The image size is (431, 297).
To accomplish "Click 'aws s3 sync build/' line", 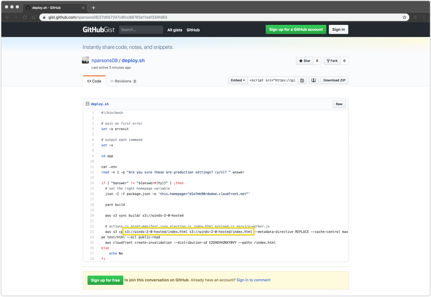I will coord(144,216).
